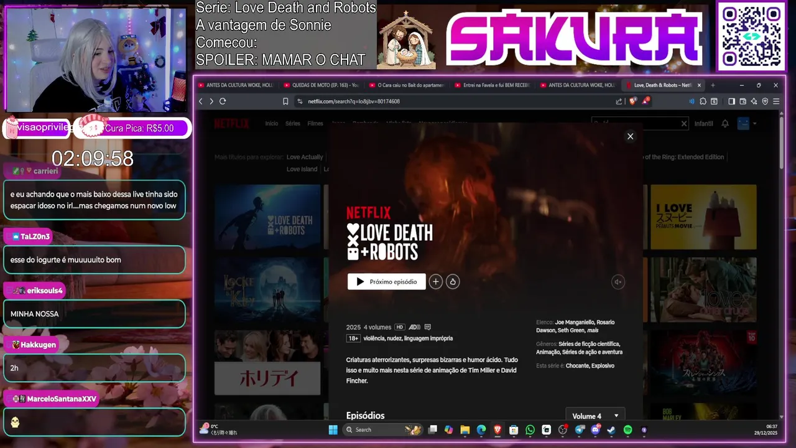Unmute the trailer audio
796x448 pixels.
[x=618, y=282]
